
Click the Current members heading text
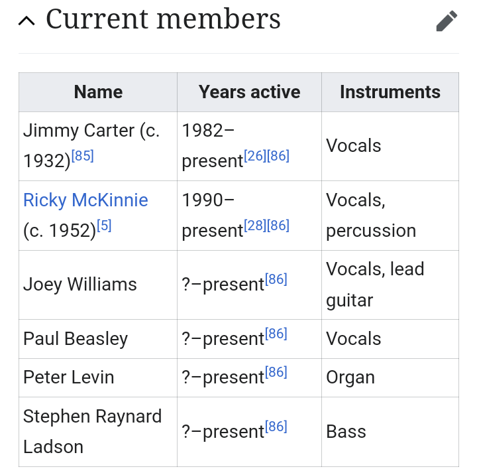click(163, 19)
